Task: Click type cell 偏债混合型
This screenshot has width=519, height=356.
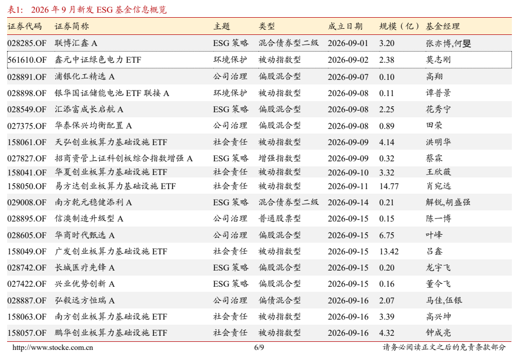Action: click(x=280, y=300)
